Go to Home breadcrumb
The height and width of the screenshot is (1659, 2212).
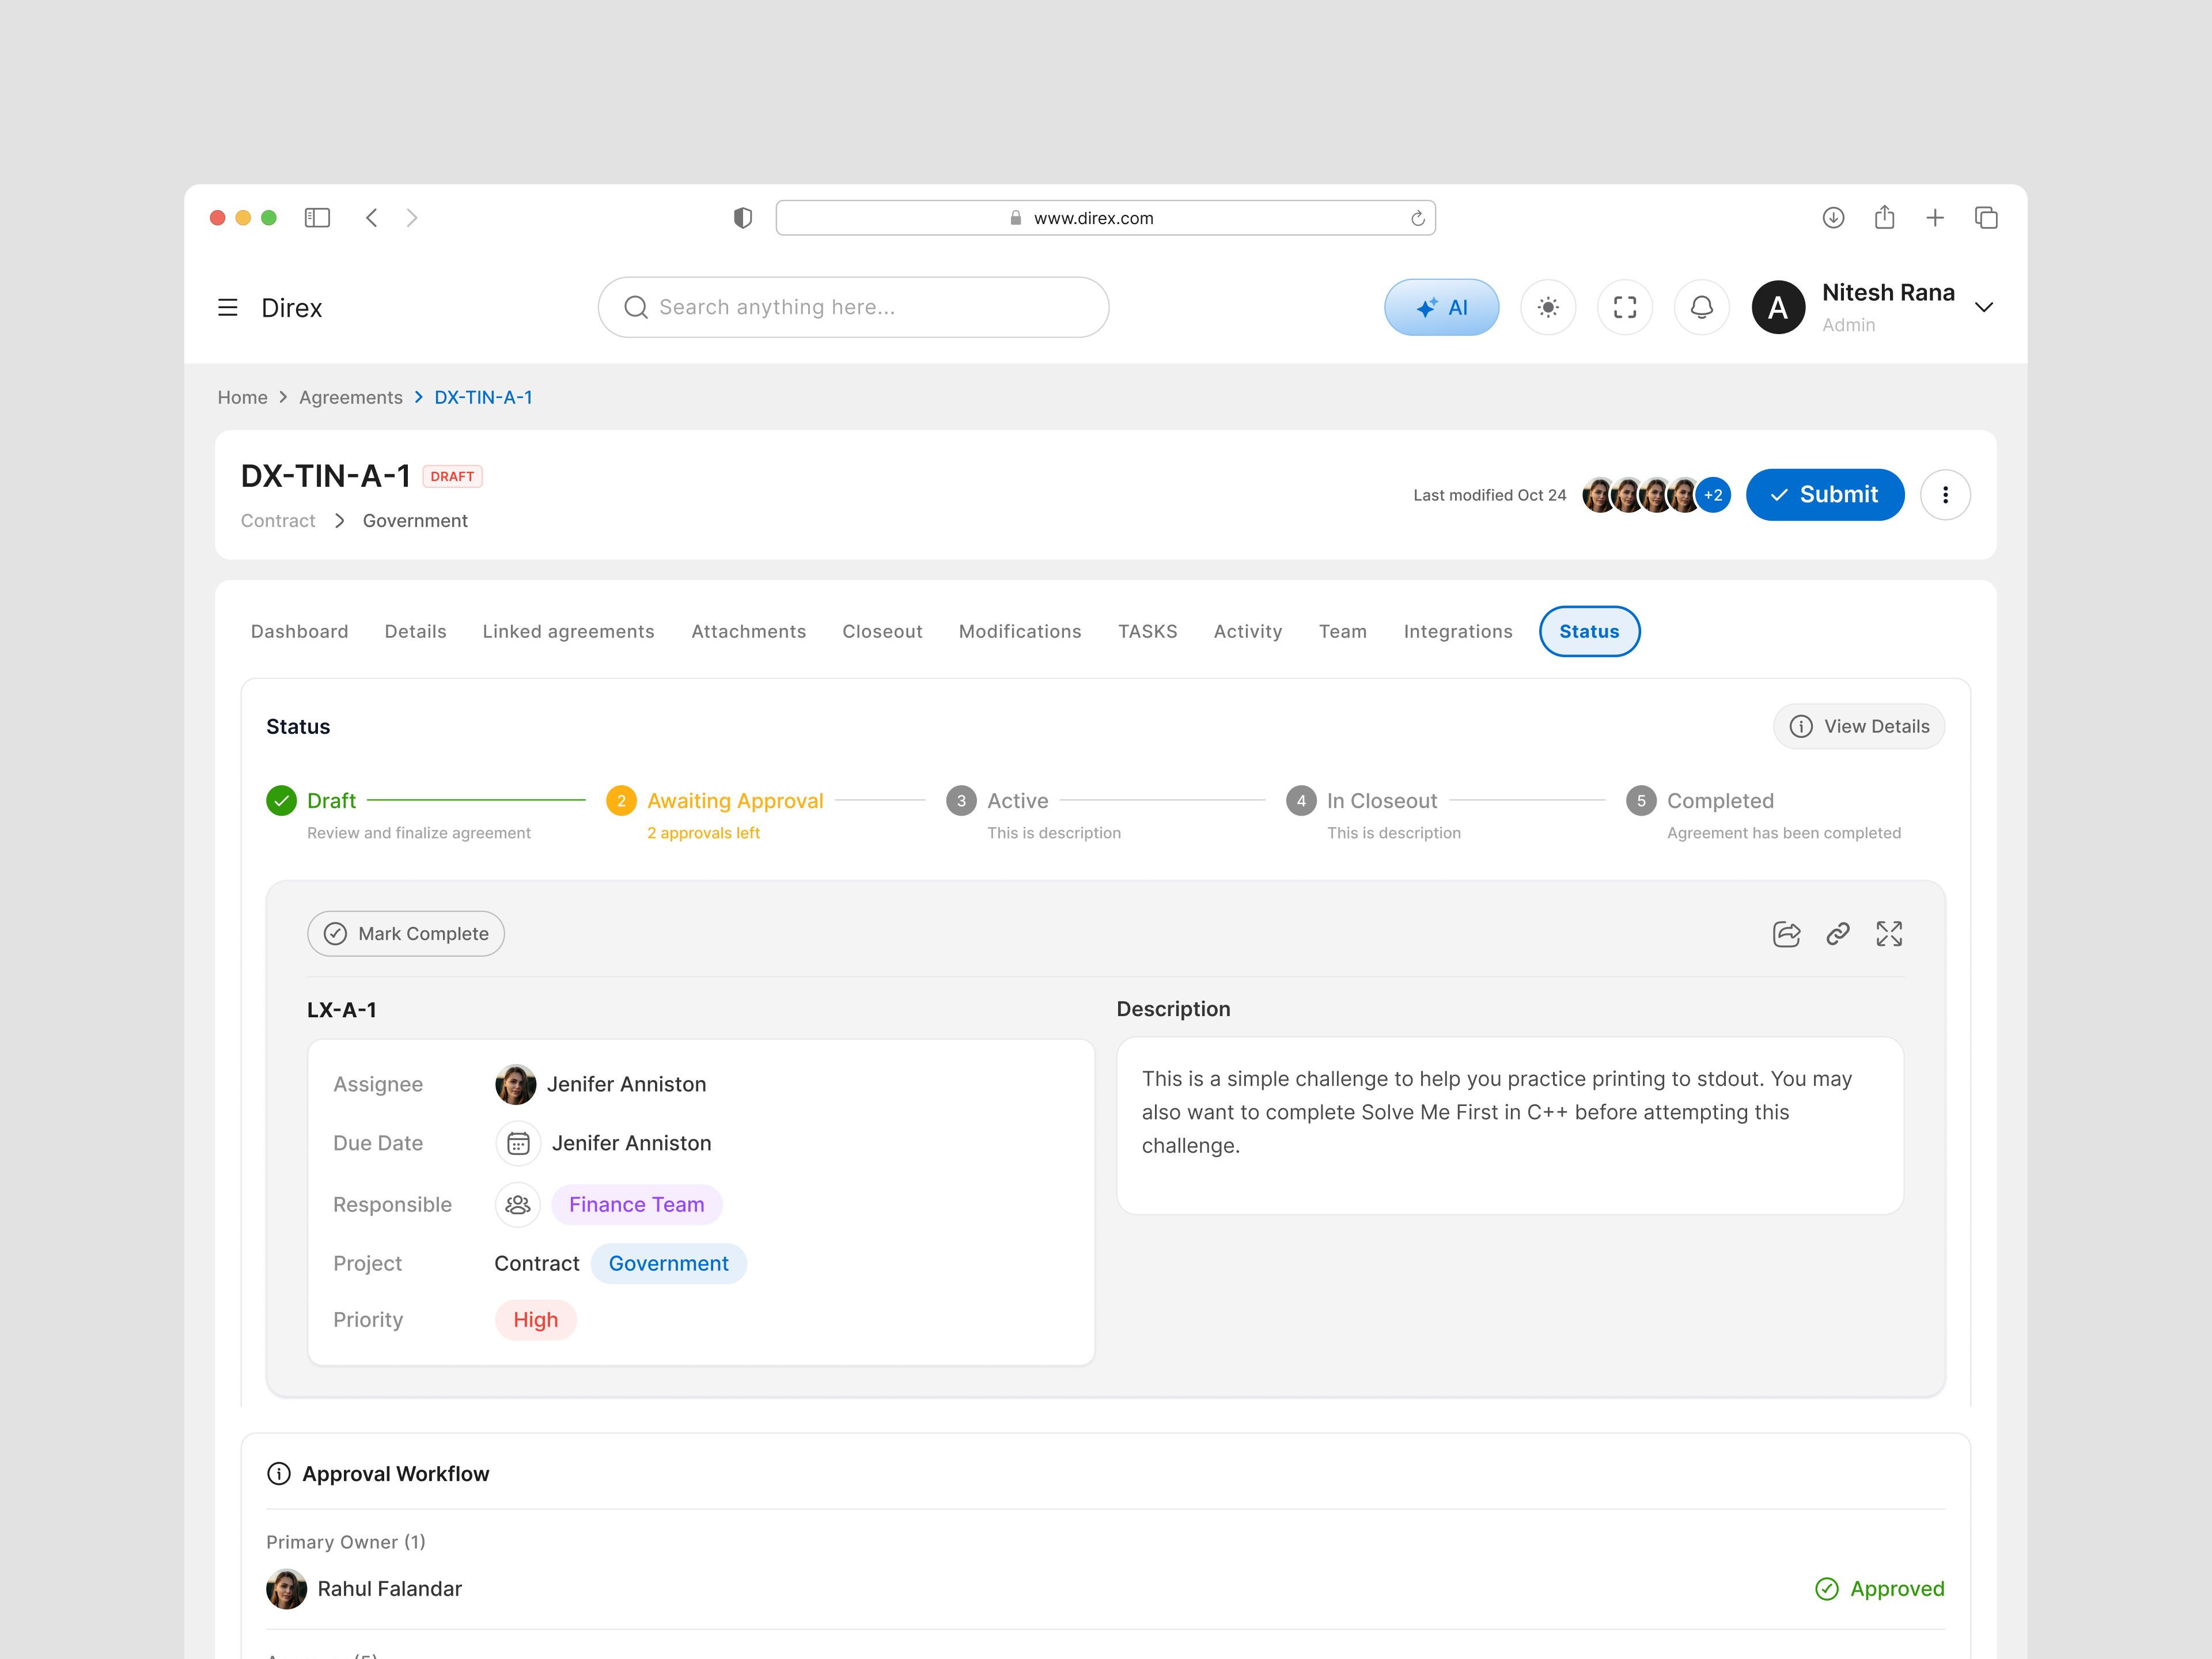click(x=243, y=398)
